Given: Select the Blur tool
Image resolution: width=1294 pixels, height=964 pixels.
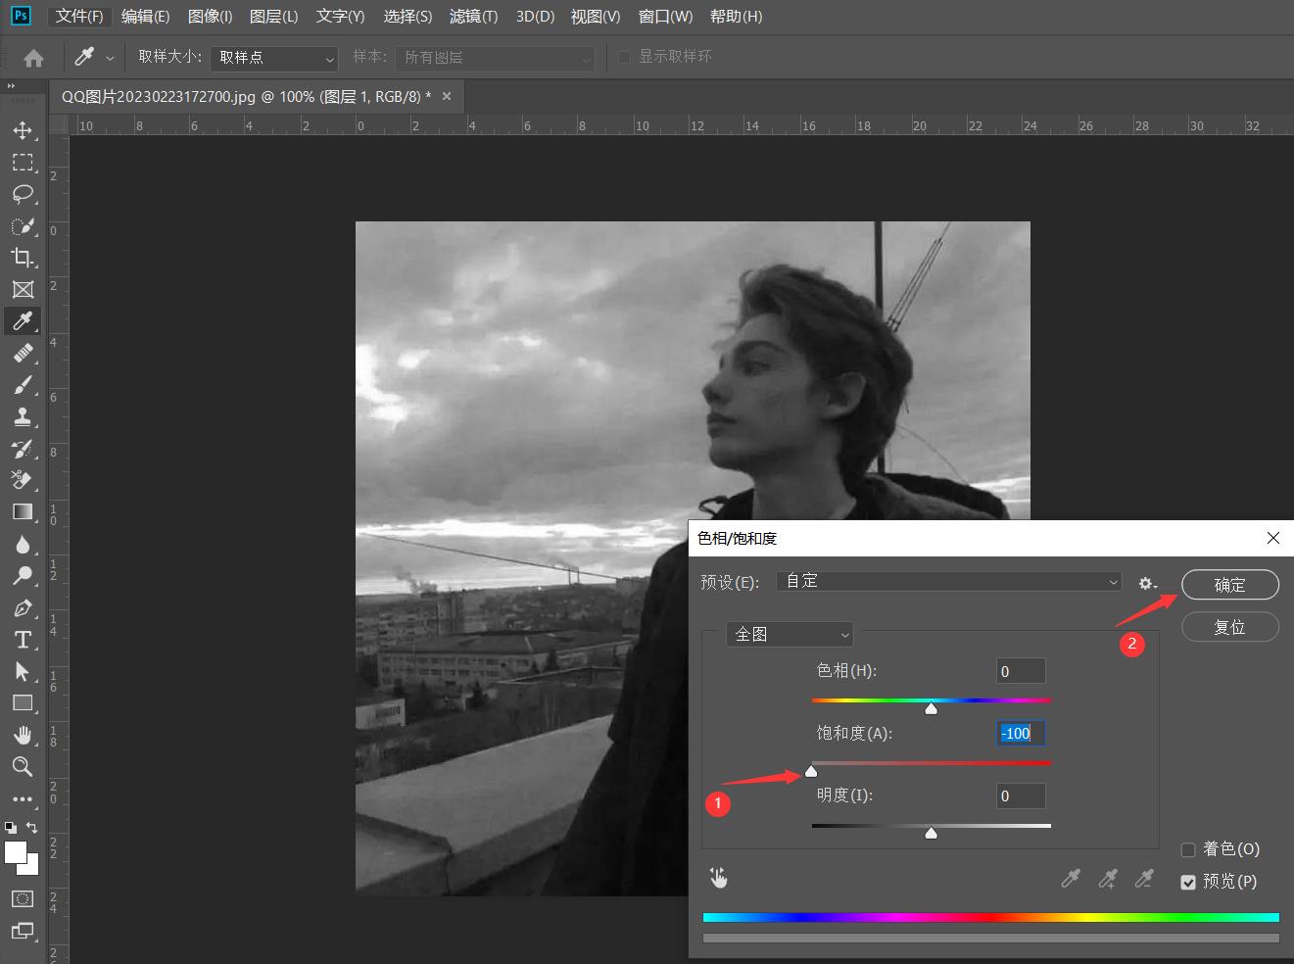Looking at the screenshot, I should [x=23, y=544].
